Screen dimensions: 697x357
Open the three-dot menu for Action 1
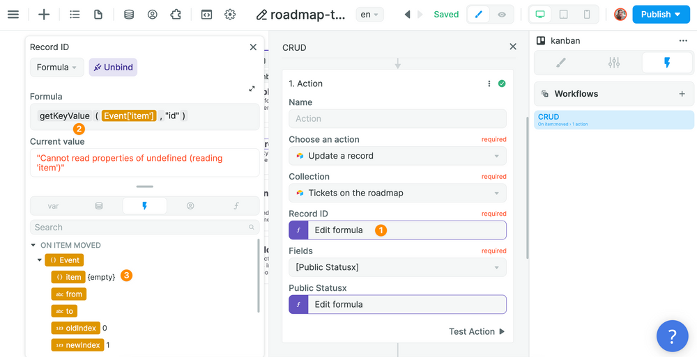pos(489,84)
